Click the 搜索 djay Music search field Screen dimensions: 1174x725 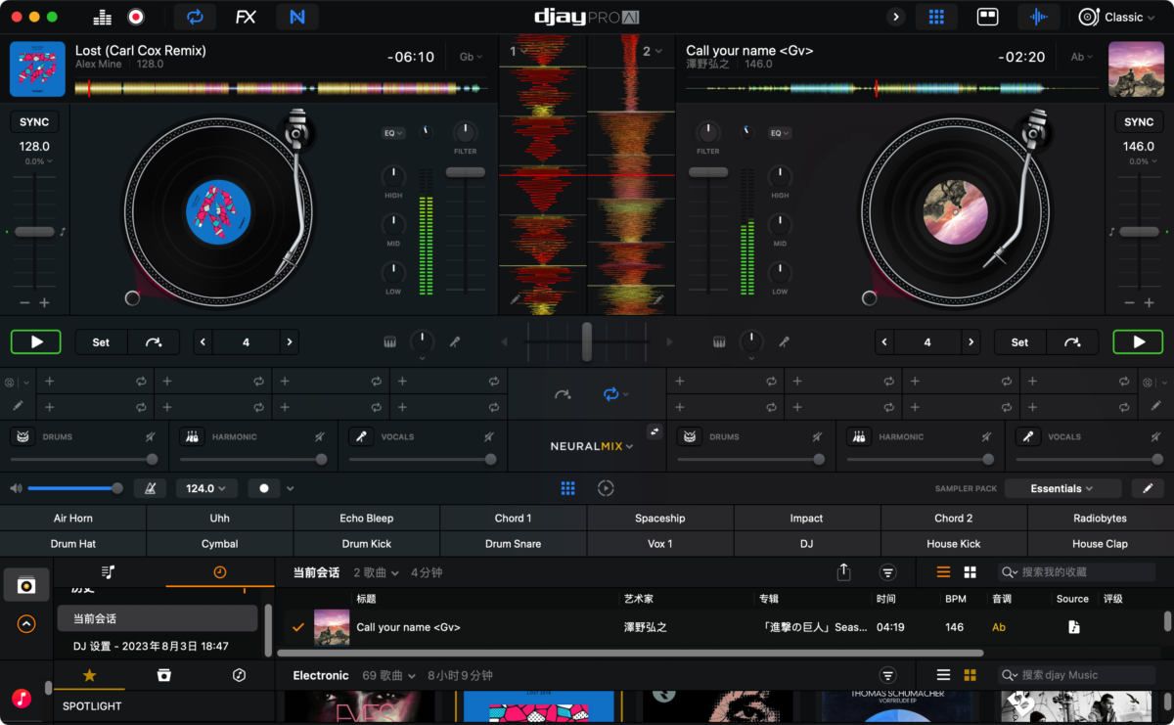[1077, 675]
